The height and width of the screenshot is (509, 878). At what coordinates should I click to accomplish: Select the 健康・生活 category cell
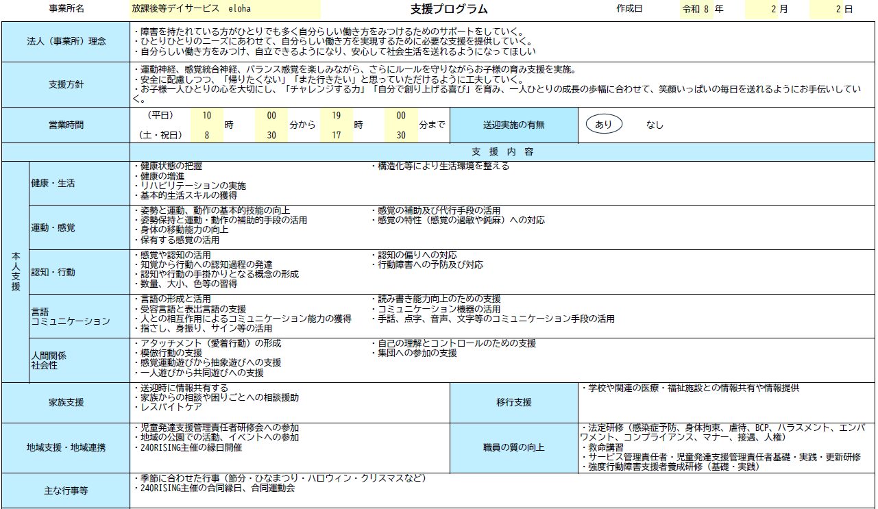79,183
